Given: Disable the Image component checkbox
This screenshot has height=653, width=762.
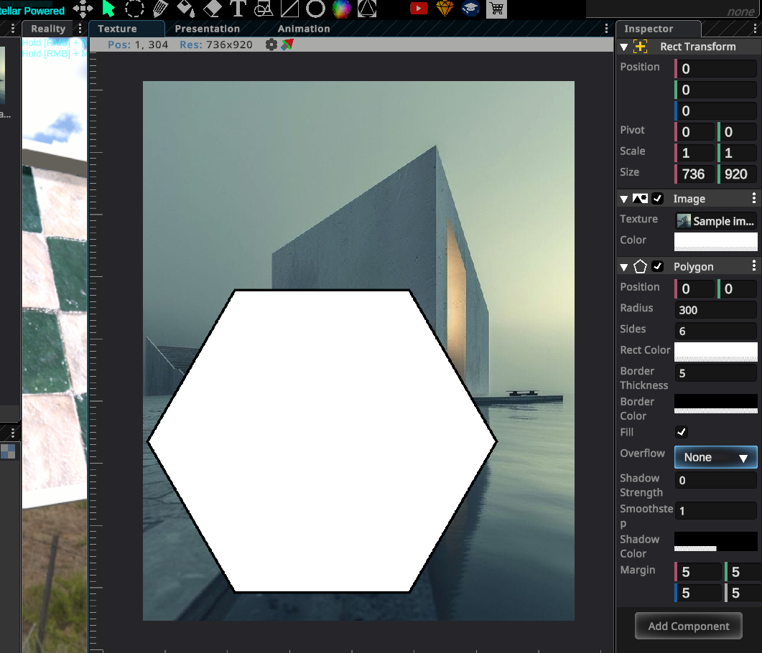Looking at the screenshot, I should coord(658,199).
